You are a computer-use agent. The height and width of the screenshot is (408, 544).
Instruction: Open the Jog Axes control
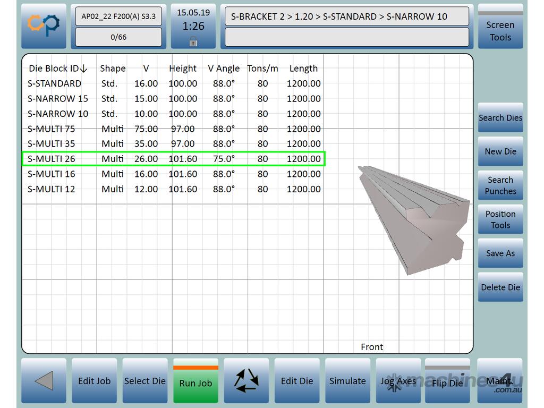point(398,381)
